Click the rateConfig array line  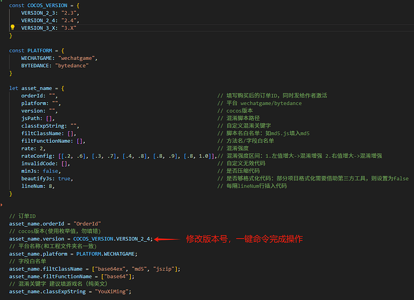click(119, 157)
